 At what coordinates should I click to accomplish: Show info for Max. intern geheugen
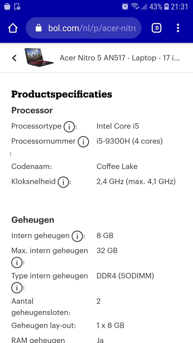(x=17, y=262)
